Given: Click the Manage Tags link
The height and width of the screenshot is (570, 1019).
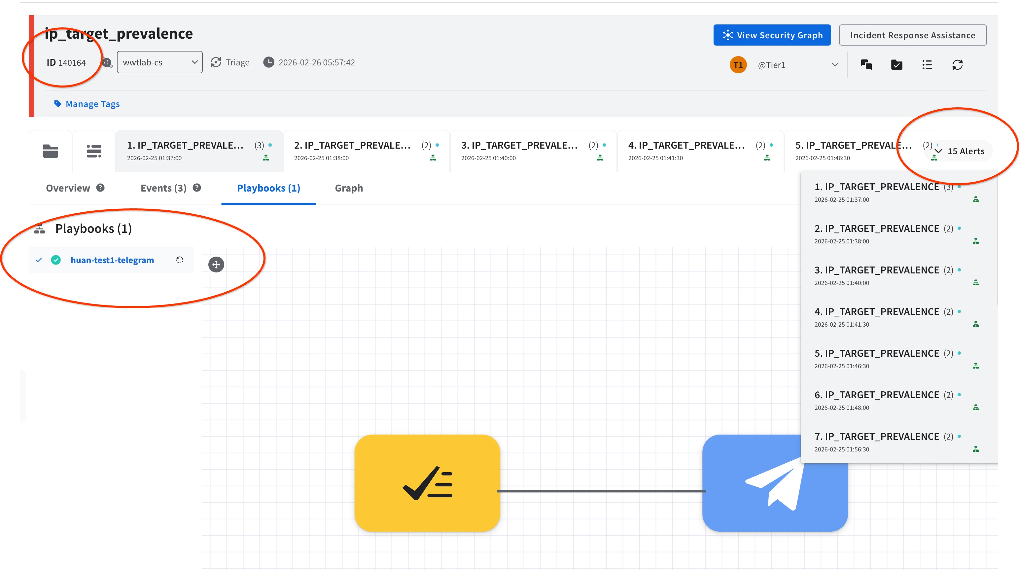Looking at the screenshot, I should click(x=92, y=104).
